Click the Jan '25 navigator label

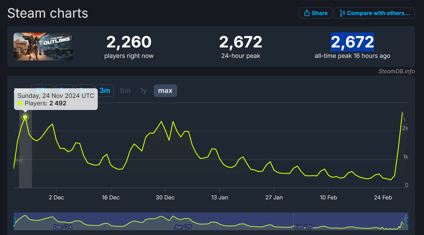click(183, 227)
